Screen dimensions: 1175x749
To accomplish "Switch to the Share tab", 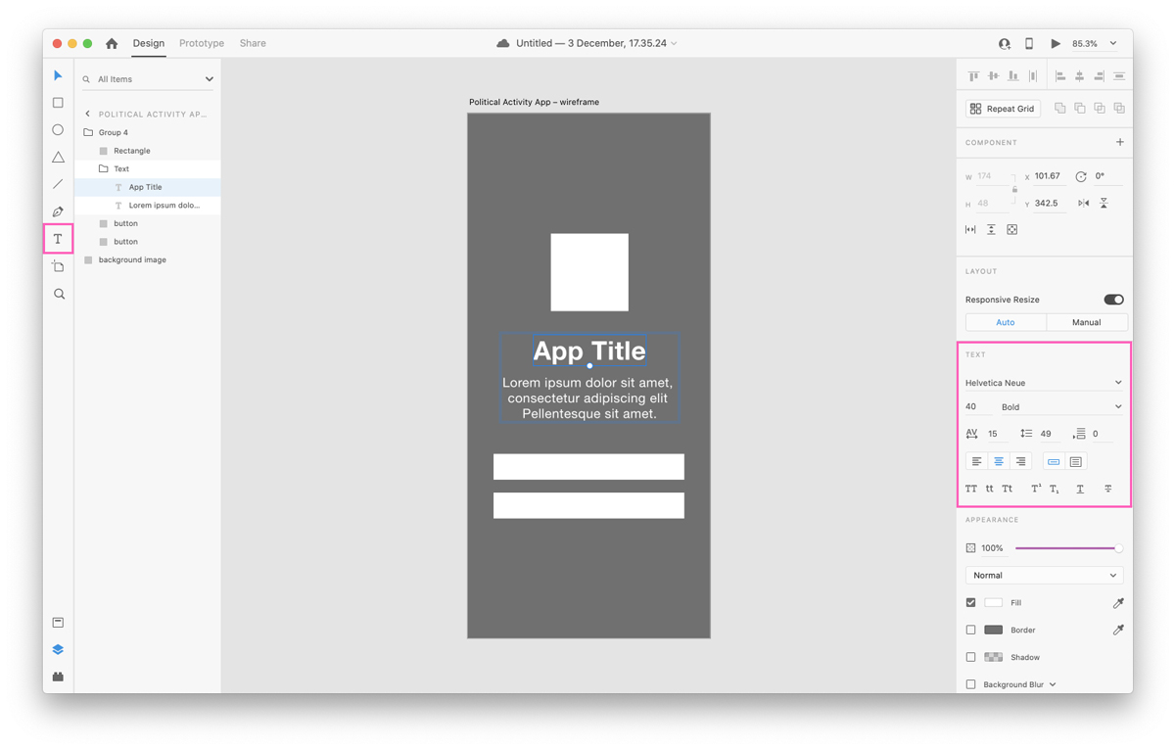I will [x=253, y=44].
